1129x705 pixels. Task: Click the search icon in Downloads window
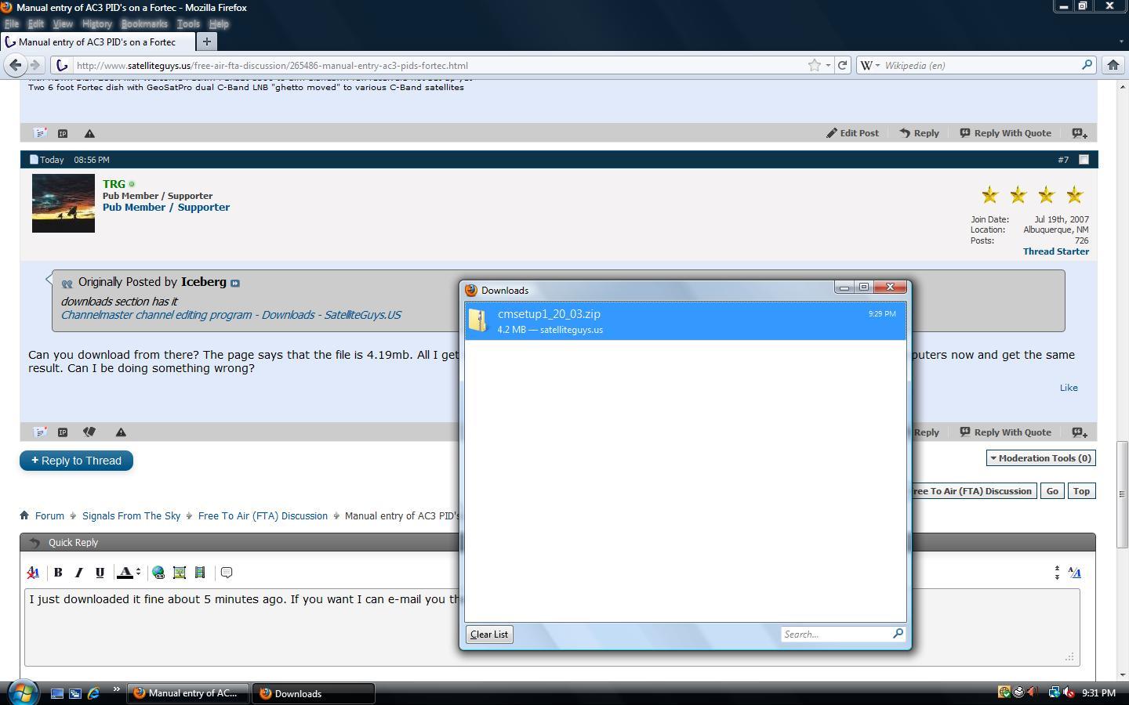coord(898,634)
